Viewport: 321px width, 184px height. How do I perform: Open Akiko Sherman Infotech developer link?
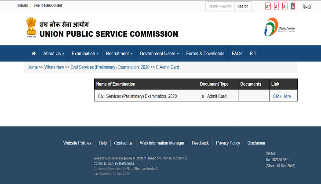(x=142, y=169)
